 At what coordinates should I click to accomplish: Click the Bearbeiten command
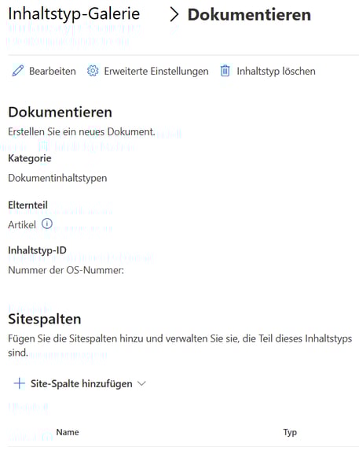pyautogui.click(x=53, y=71)
